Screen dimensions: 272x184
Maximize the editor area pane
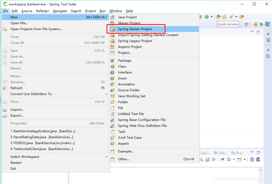[258, 32]
